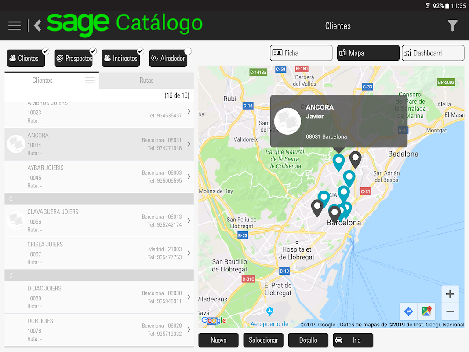
Task: Click the battery status icon
Action: (x=447, y=6)
